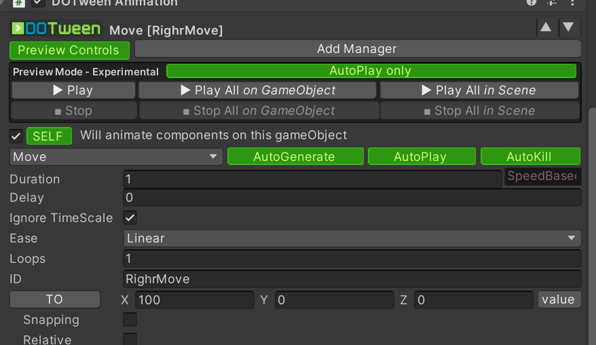Stop the tween preview
Image resolution: width=596 pixels, height=345 pixels.
click(73, 111)
